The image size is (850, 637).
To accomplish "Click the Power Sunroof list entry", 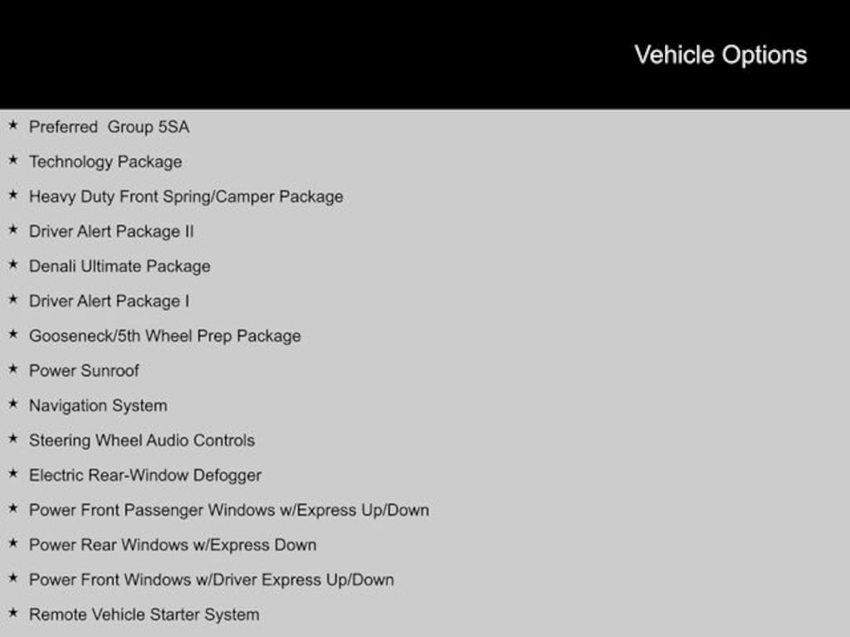I will click(x=84, y=371).
